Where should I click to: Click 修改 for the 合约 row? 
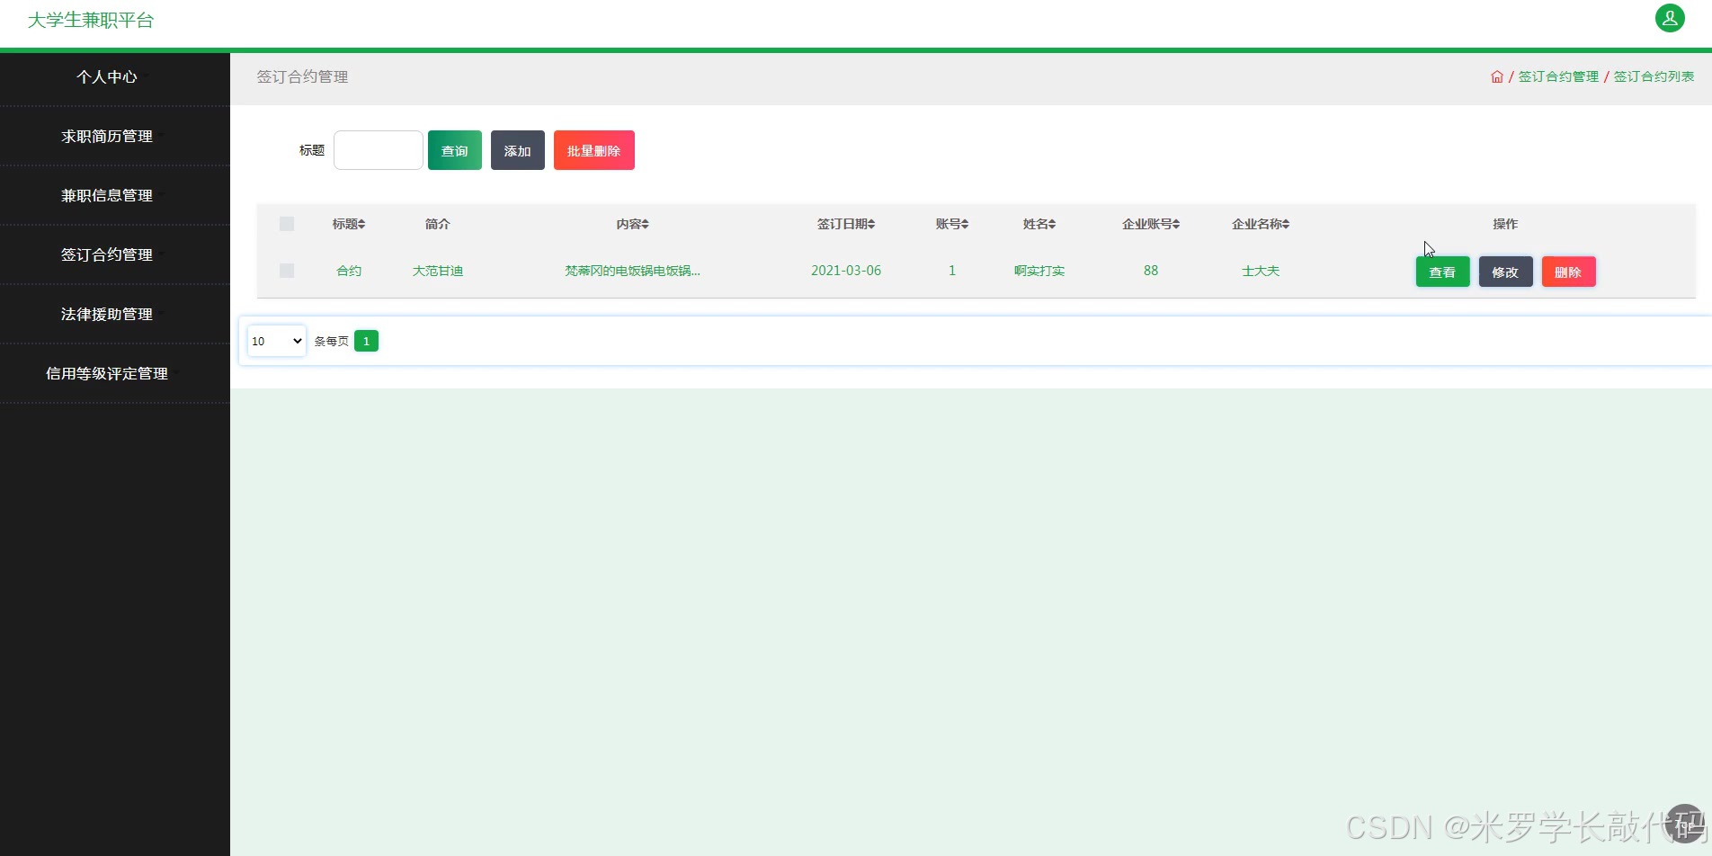pos(1505,272)
